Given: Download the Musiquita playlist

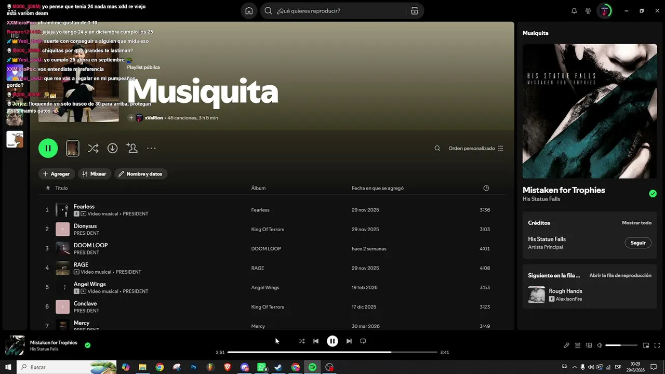Looking at the screenshot, I should 112,149.
